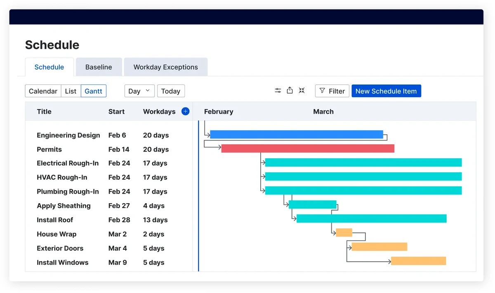Click the blue plus icon to add a column

[185, 111]
